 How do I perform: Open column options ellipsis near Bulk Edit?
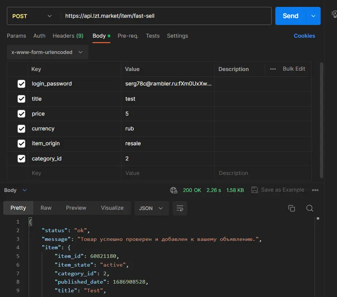(273, 69)
